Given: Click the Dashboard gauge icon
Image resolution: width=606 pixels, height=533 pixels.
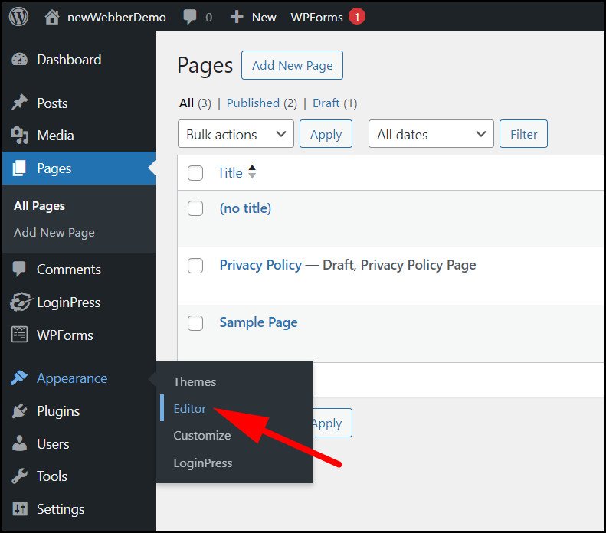Looking at the screenshot, I should (x=19, y=60).
